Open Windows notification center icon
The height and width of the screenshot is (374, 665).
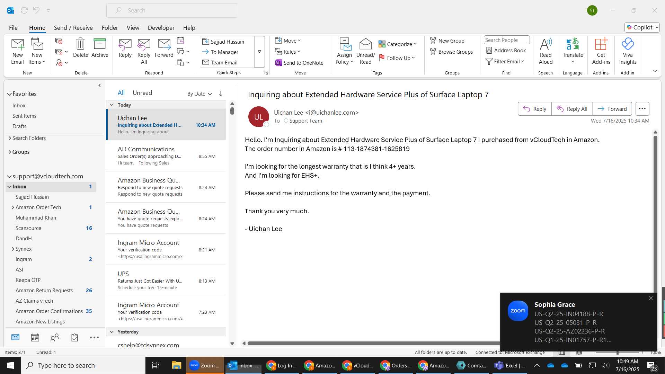coord(651,366)
